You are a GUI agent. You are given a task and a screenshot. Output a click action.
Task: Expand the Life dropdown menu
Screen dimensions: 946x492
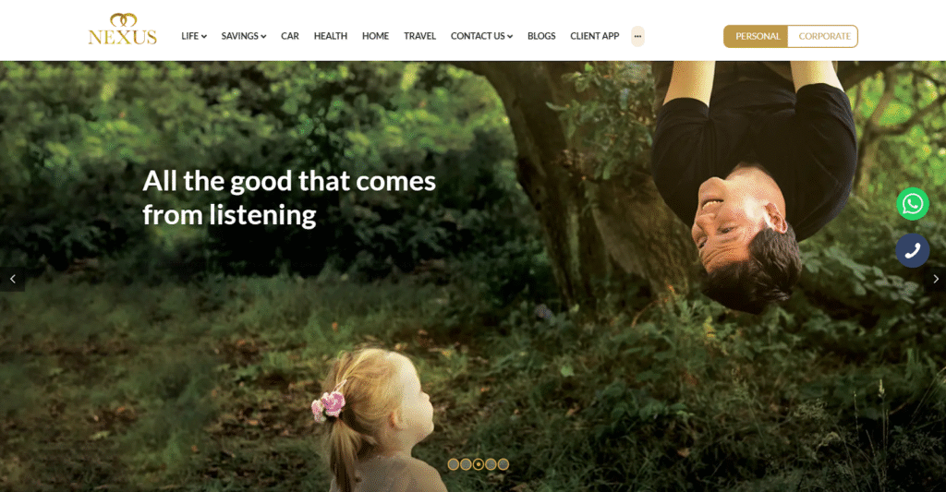point(194,36)
